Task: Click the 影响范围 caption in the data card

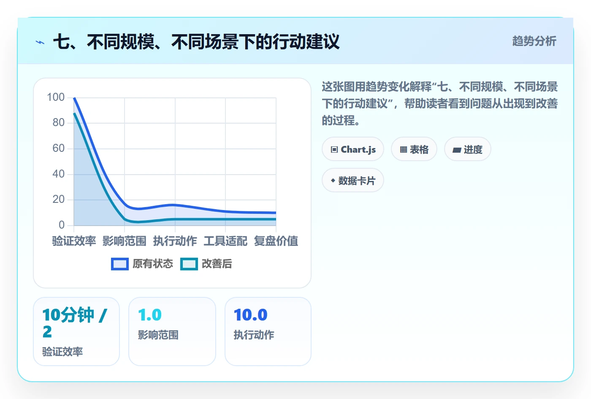Action: [158, 335]
